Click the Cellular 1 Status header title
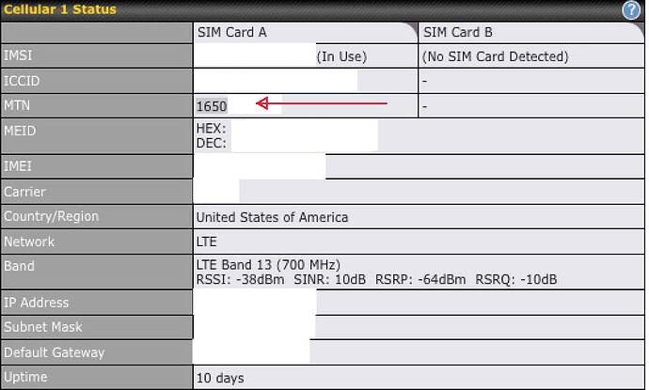This screenshot has width=649, height=390. pyautogui.click(x=60, y=9)
